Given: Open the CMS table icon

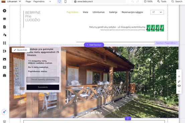Looking at the screenshot, I should pyautogui.click(x=4, y=67).
